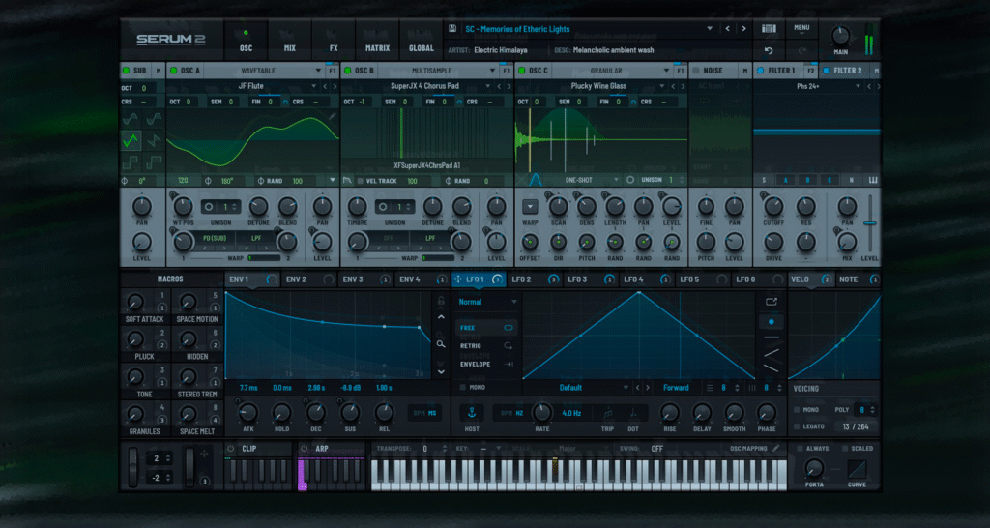Click the LFO host anchor icon
Image resolution: width=990 pixels, height=528 pixels.
tap(472, 413)
